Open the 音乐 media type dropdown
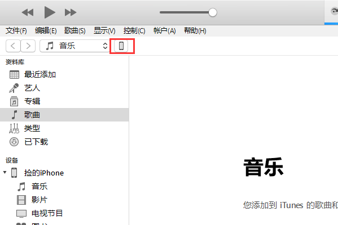This screenshot has width=338, height=225. coord(74,46)
